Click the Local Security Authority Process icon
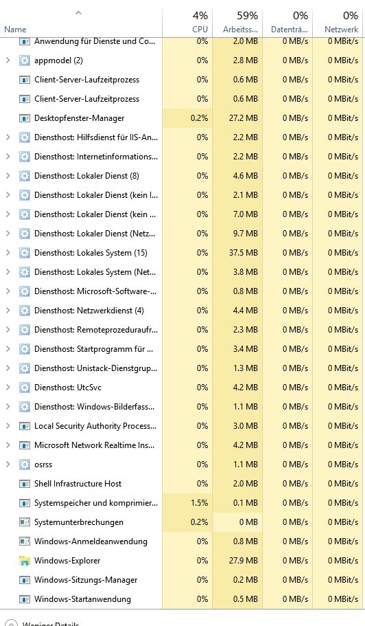 click(25, 426)
